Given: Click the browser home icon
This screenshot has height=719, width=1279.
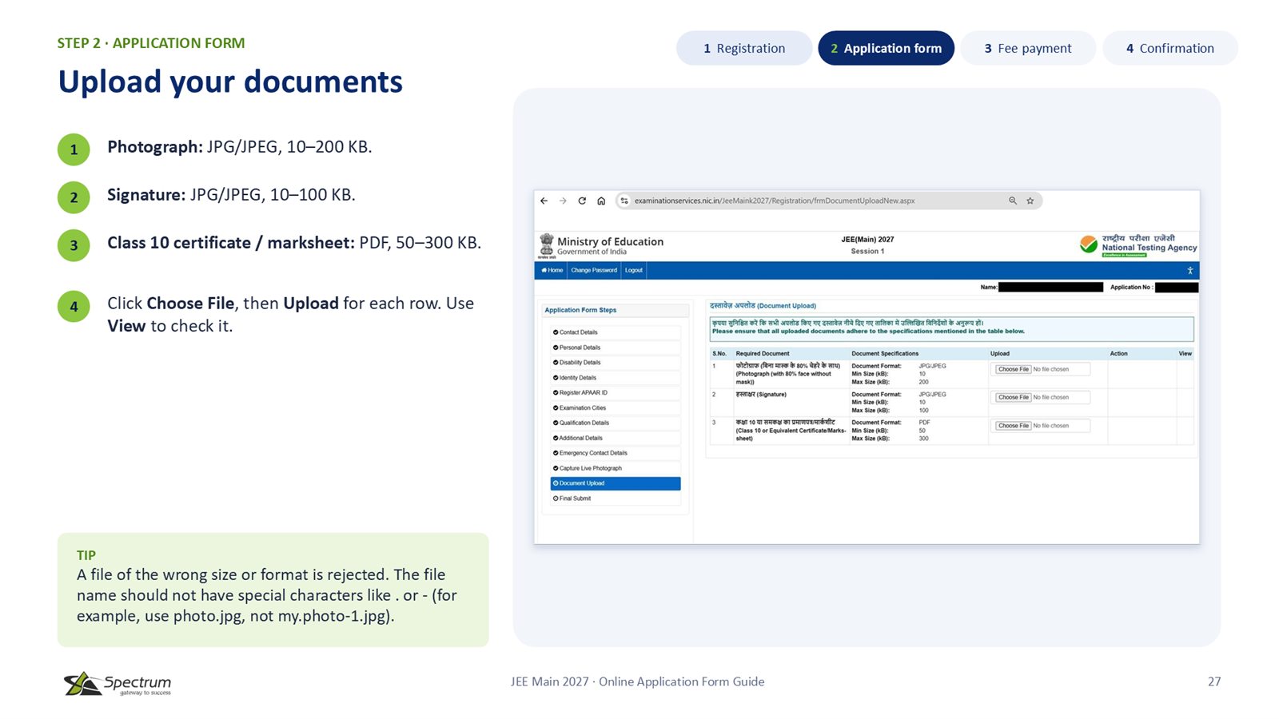Looking at the screenshot, I should [x=601, y=201].
